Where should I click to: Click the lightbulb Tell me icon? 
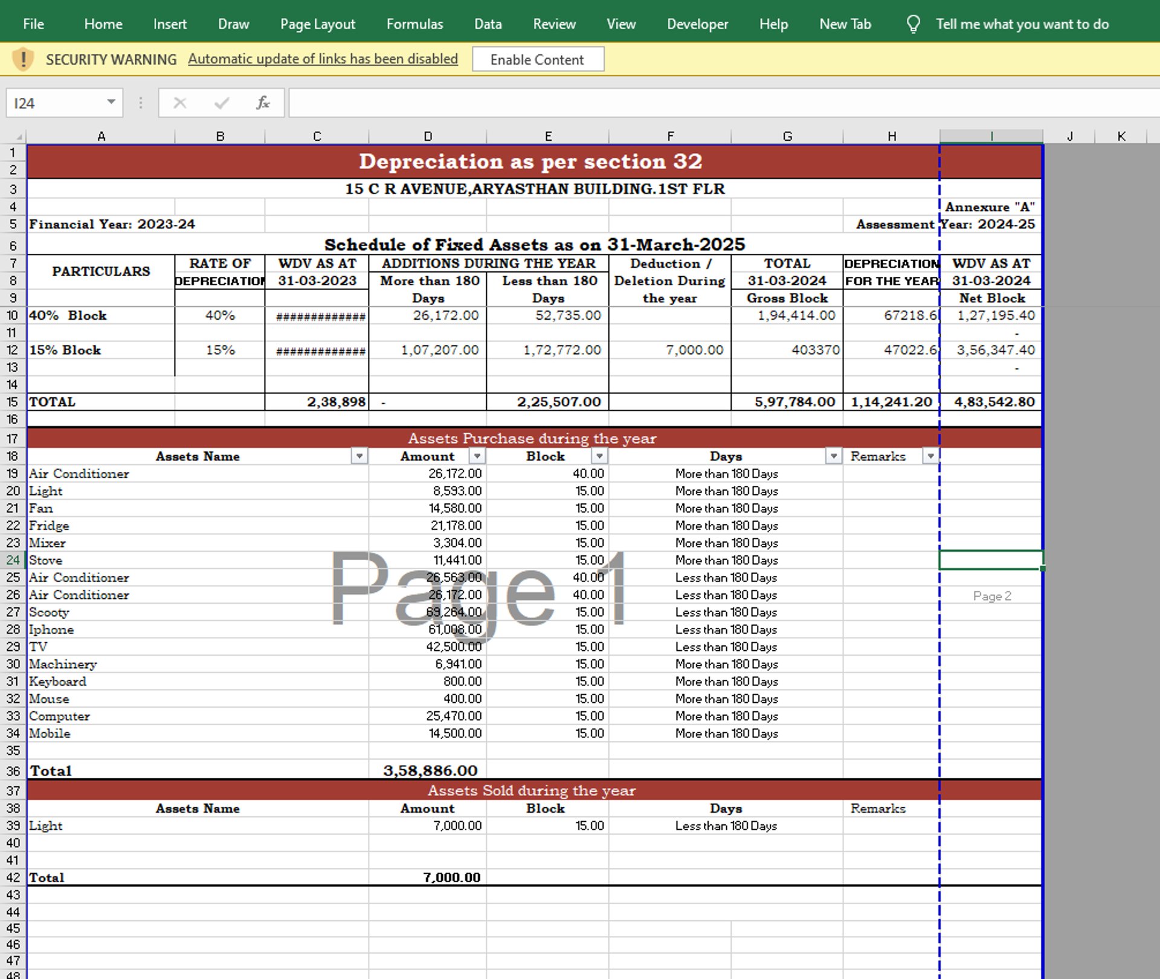913,24
